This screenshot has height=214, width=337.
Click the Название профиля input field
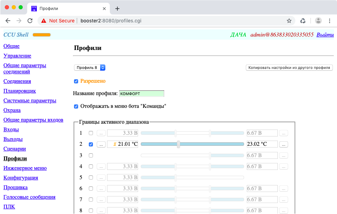(x=141, y=93)
